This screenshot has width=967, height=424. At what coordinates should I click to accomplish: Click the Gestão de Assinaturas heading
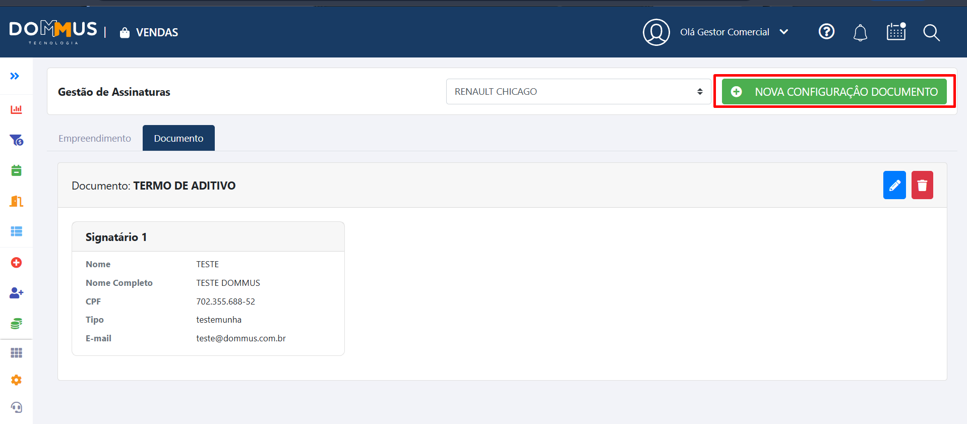114,92
